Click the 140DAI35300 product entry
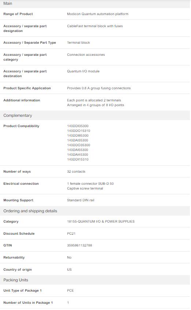Image resolution: width=191 pixels, height=310 pixels. 77,140
